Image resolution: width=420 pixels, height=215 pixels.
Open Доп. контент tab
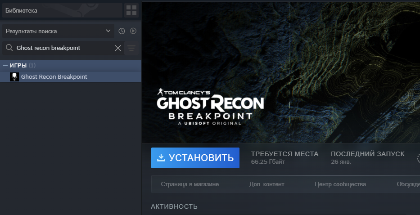267,184
